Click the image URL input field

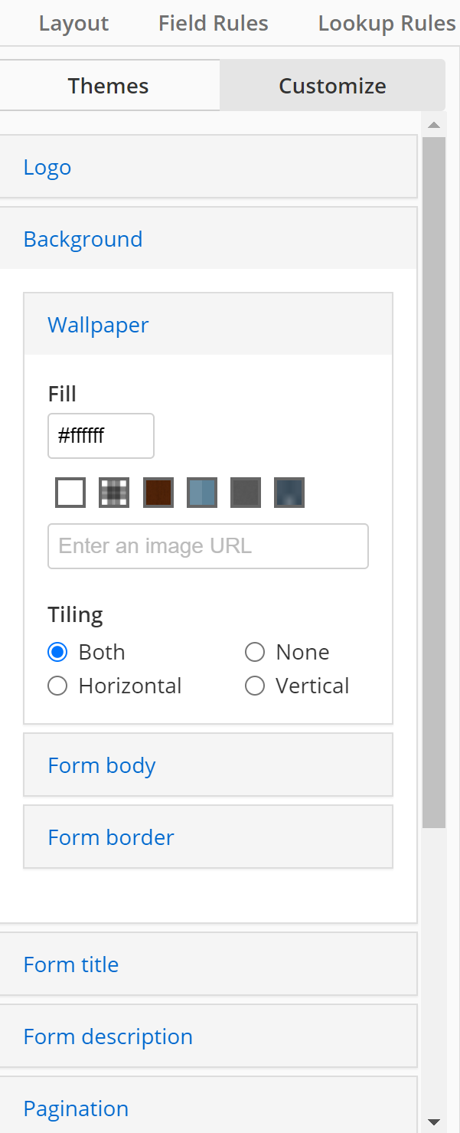(x=208, y=546)
